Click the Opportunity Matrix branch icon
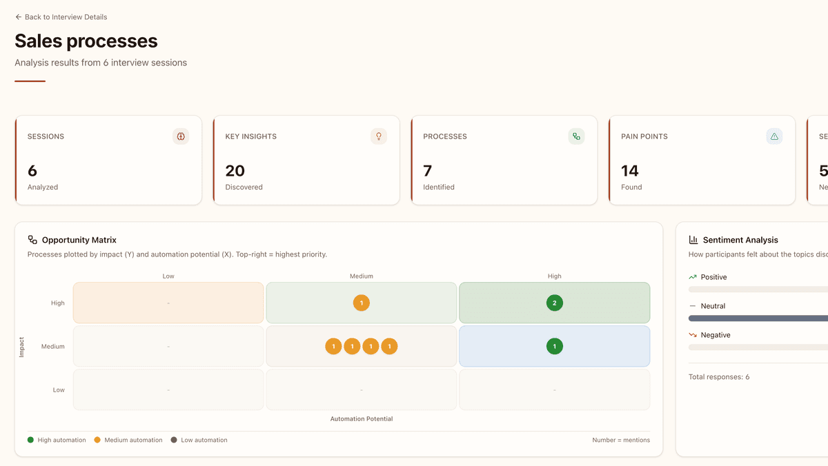828x466 pixels. 32,239
